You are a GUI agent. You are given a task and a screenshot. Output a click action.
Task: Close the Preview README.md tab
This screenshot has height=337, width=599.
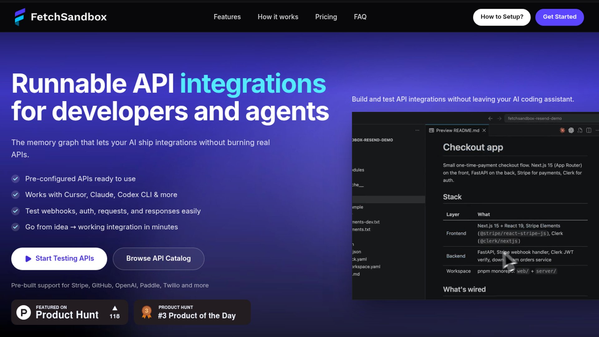pyautogui.click(x=484, y=130)
